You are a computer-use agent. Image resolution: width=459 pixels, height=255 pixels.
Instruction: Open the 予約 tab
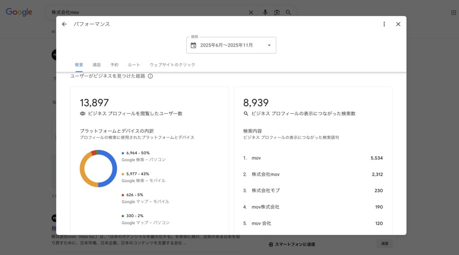click(114, 65)
